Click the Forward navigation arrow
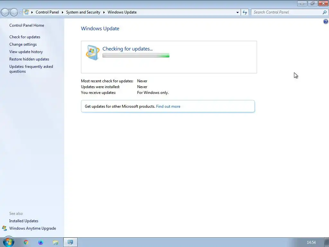The image size is (329, 247). coord(14,13)
